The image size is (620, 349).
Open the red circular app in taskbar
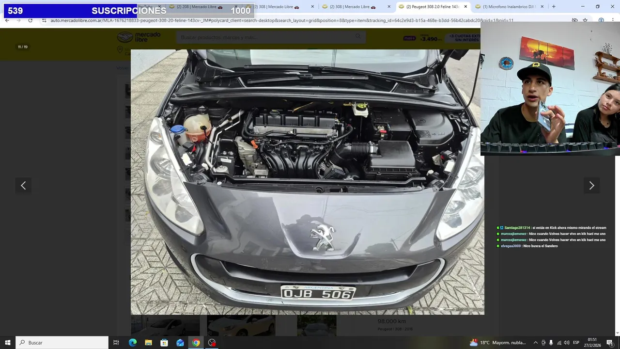(x=212, y=343)
